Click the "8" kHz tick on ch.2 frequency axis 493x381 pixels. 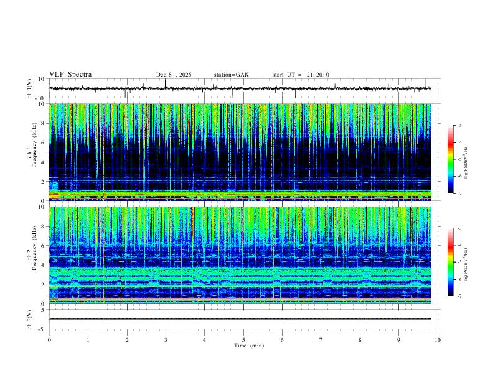click(x=43, y=227)
